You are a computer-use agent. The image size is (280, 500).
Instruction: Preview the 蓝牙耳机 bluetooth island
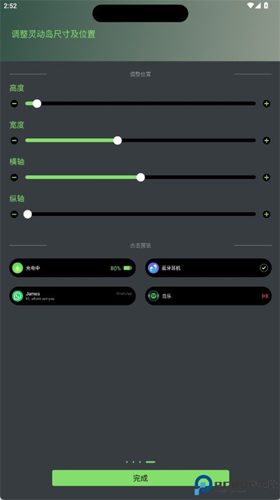coord(208,268)
